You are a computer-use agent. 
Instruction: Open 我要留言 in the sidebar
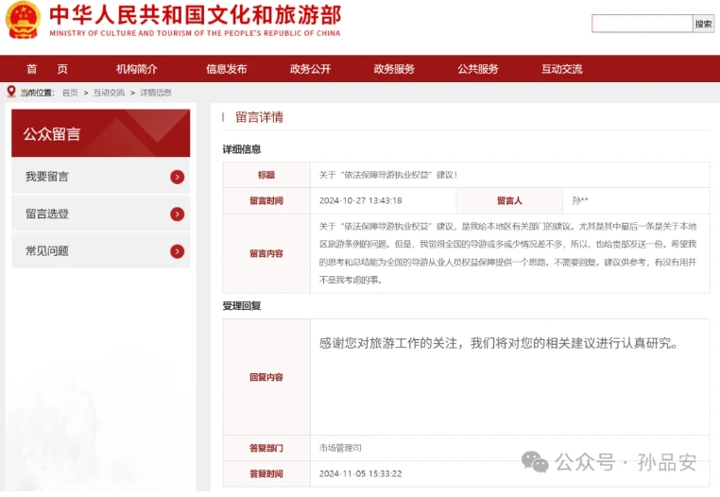click(x=47, y=177)
